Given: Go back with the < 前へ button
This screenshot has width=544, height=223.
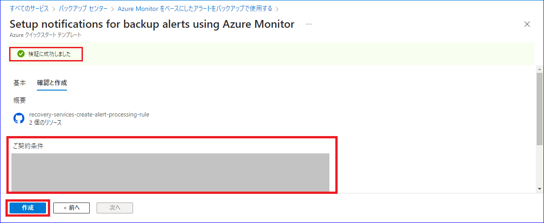Looking at the screenshot, I should coord(72,208).
